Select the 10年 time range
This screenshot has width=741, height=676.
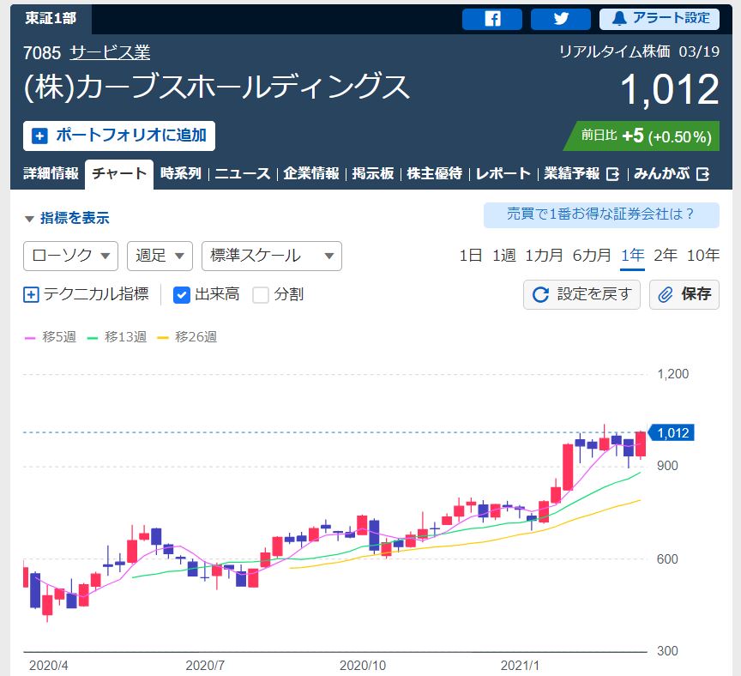click(x=703, y=256)
